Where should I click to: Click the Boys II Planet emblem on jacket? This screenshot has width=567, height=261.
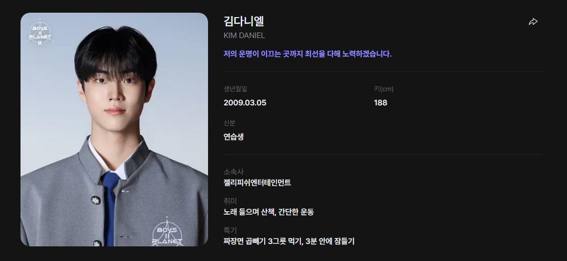point(167,231)
